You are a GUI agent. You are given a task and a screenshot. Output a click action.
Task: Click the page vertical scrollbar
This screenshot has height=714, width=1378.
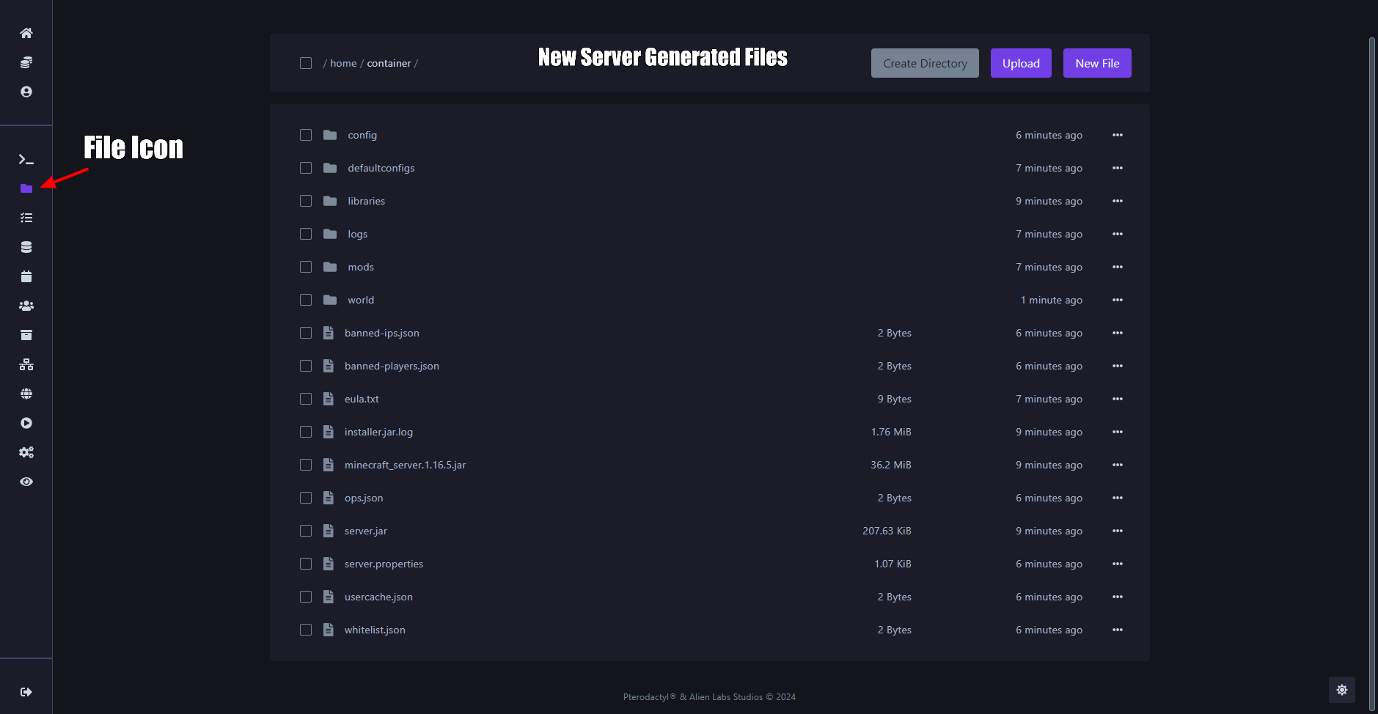pos(1372,374)
